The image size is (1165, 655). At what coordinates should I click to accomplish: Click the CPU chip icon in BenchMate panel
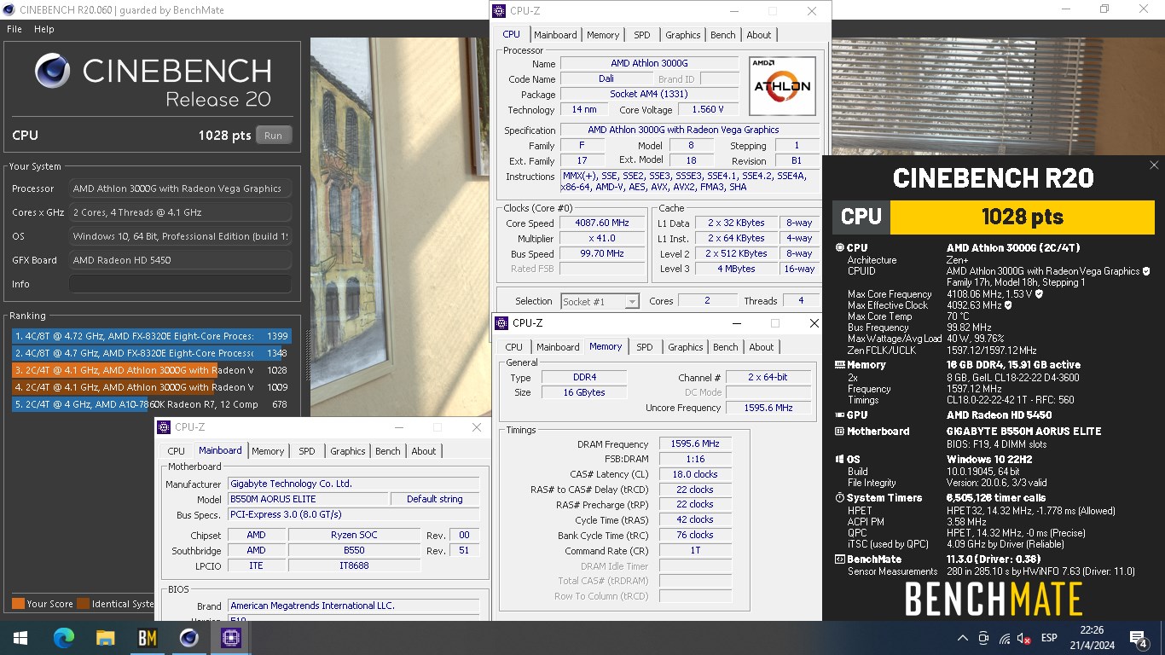pyautogui.click(x=839, y=248)
